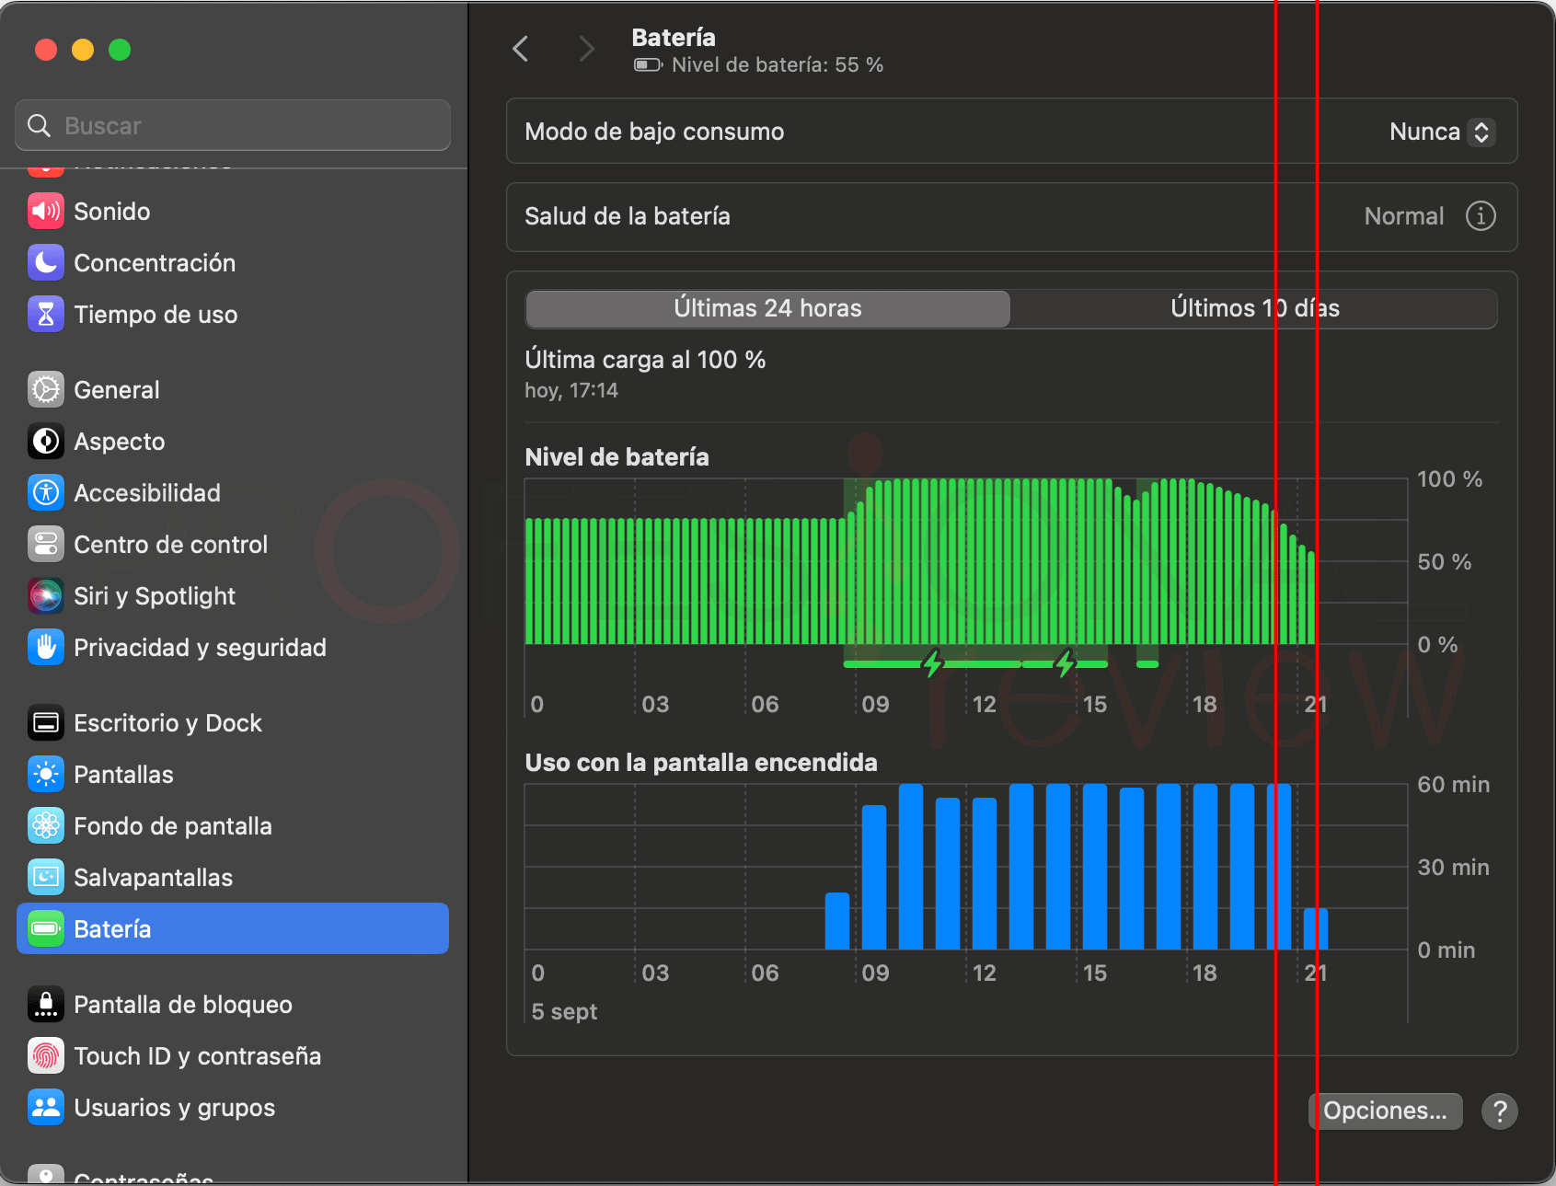This screenshot has height=1186, width=1556.
Task: Select Escritorio y Dock
Action: pos(233,723)
